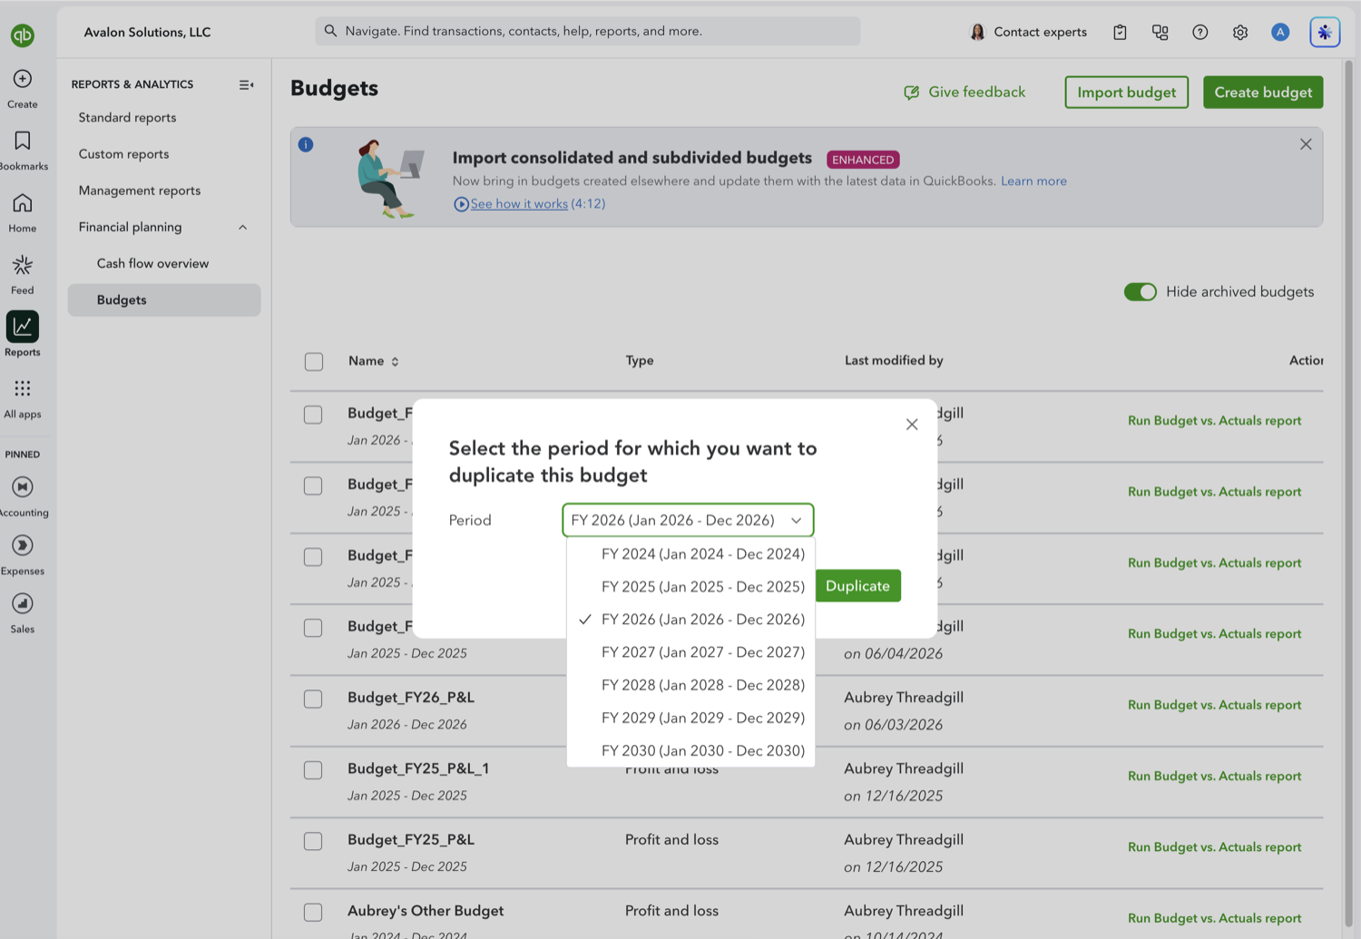Check the box for Budget_FY25_P&L row
This screenshot has height=939, width=1361.
point(313,841)
